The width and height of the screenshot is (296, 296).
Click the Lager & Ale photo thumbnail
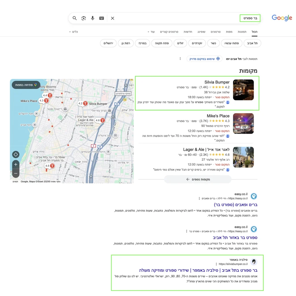(x=243, y=157)
